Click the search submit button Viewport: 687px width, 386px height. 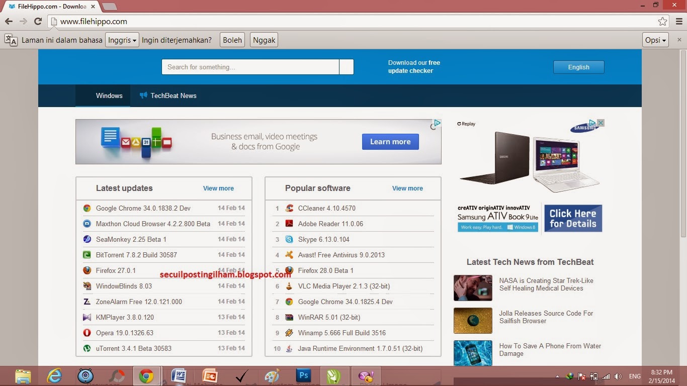347,67
